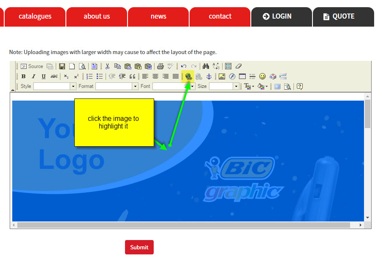Click the red Submit button
The image size is (383, 262).
click(x=139, y=247)
